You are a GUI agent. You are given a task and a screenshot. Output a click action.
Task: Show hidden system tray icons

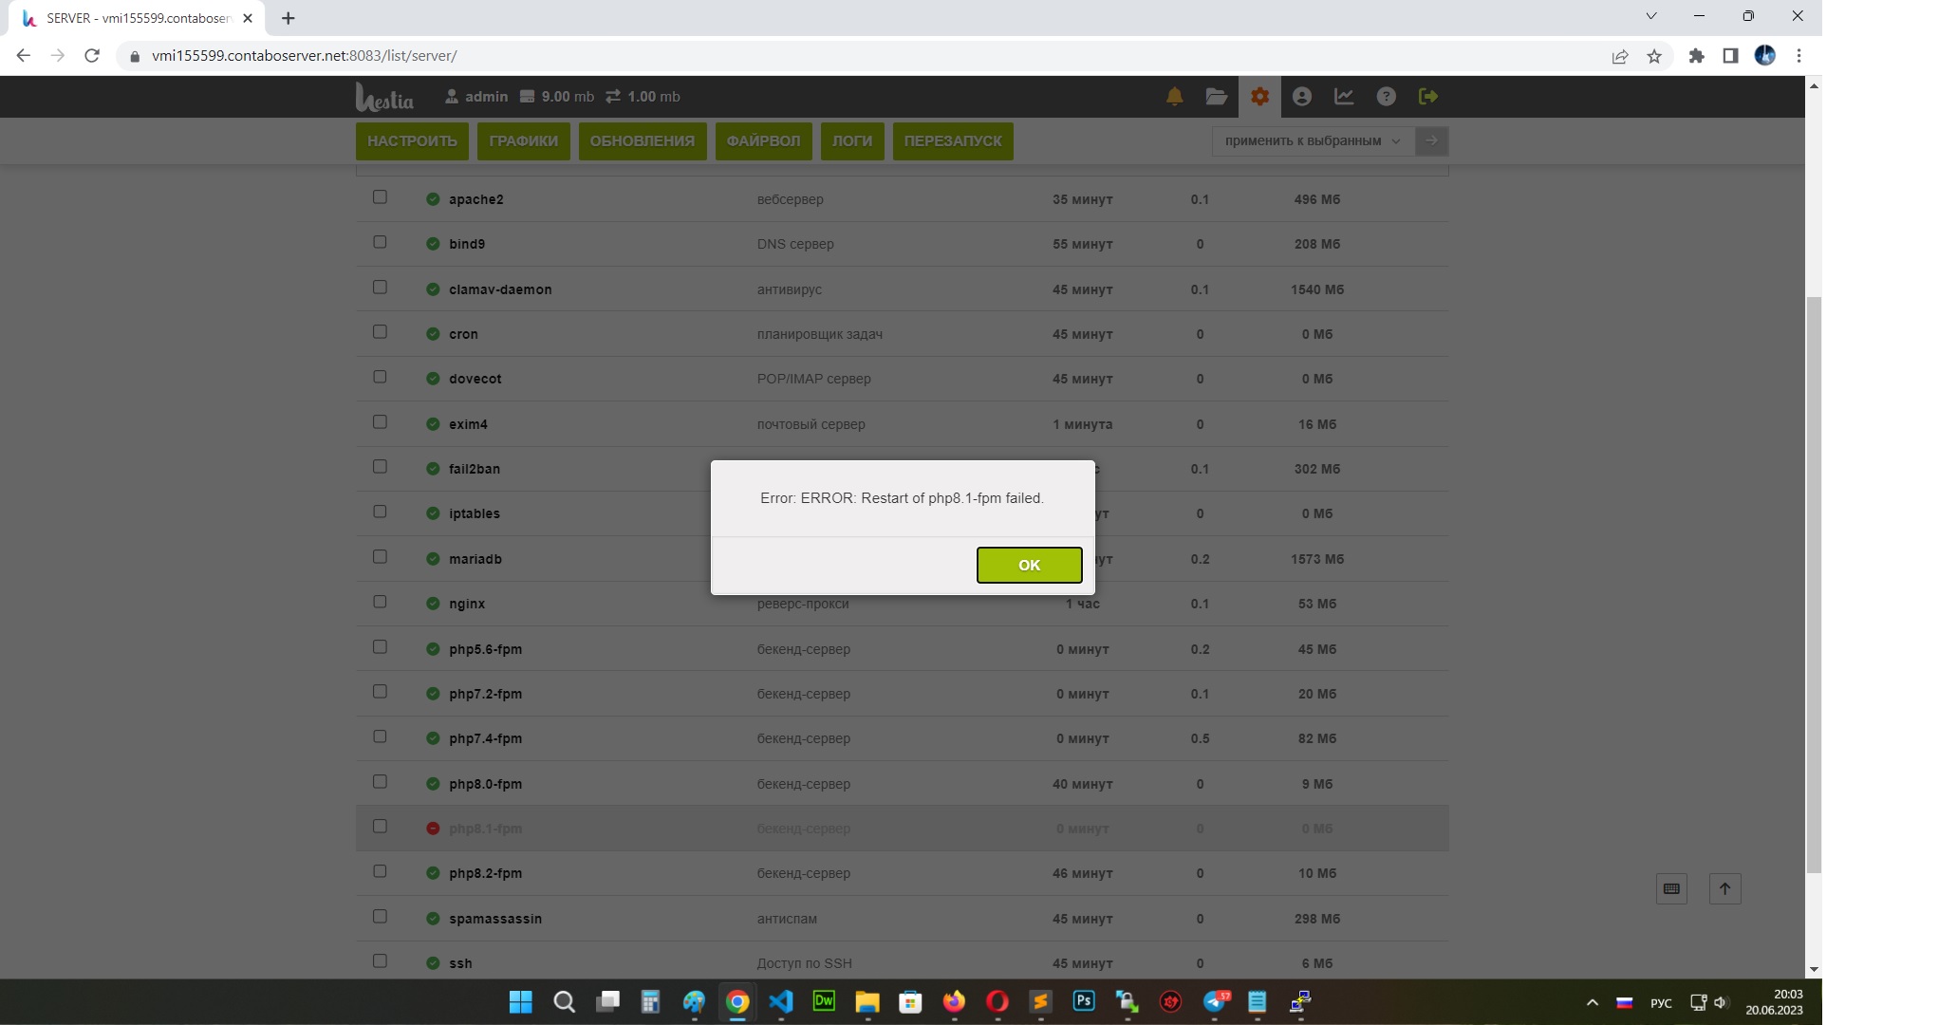[1593, 1002]
